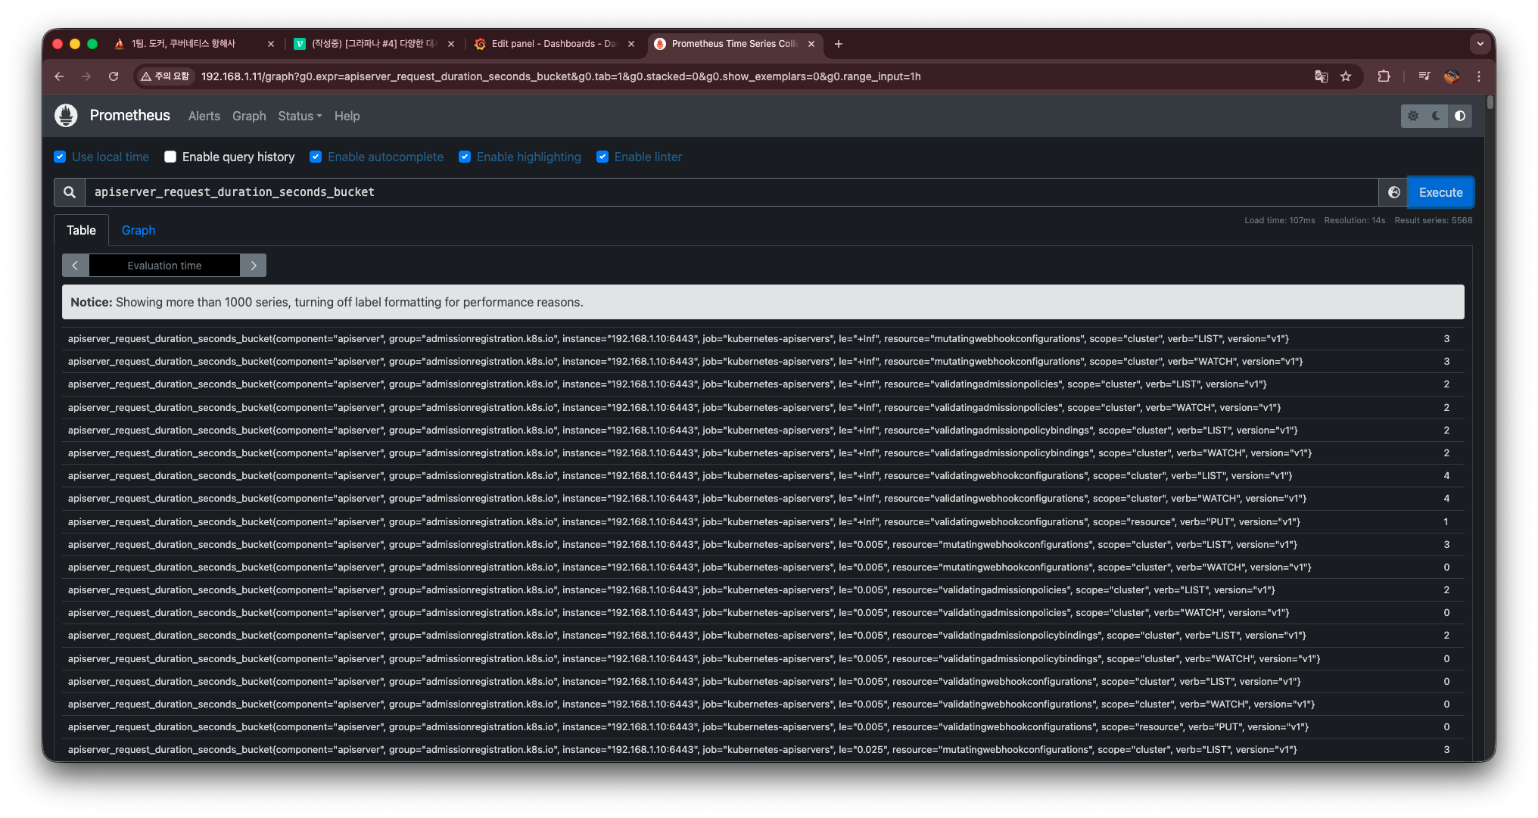The height and width of the screenshot is (818, 1538).
Task: Toggle the Use local time checkbox
Action: coord(60,157)
